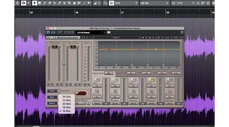229x127 pixels.
Task: Solo the red low band
Action: point(97,80)
